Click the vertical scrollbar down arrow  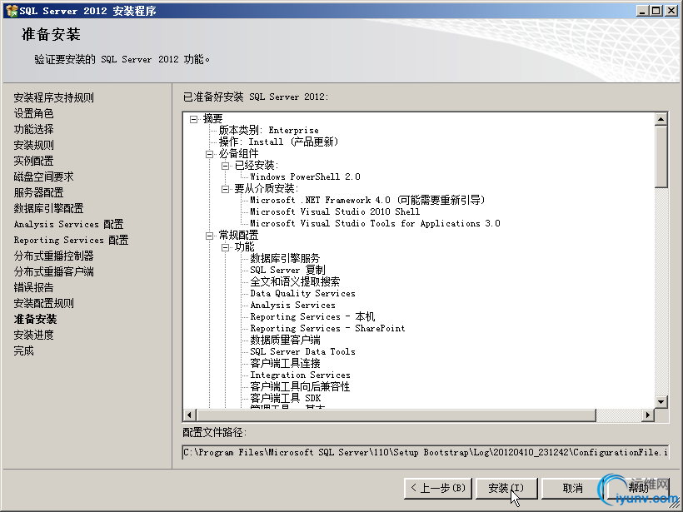coord(661,402)
